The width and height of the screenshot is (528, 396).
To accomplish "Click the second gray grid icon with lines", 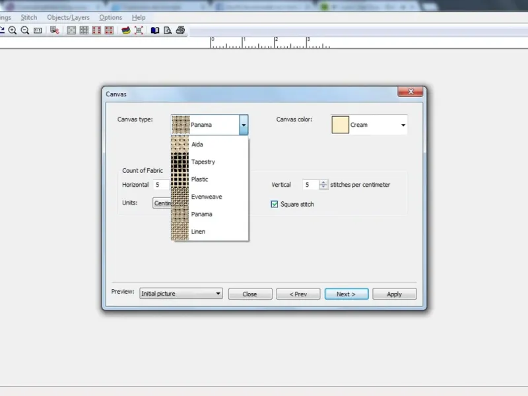I will pyautogui.click(x=84, y=30).
